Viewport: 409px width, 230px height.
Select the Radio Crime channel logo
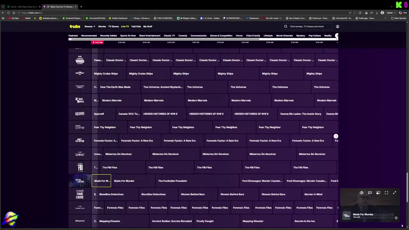click(x=80, y=127)
